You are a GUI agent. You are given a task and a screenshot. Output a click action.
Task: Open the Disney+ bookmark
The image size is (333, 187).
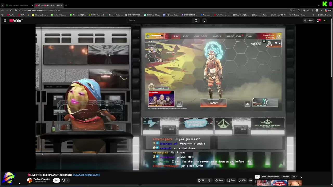(x=114, y=15)
